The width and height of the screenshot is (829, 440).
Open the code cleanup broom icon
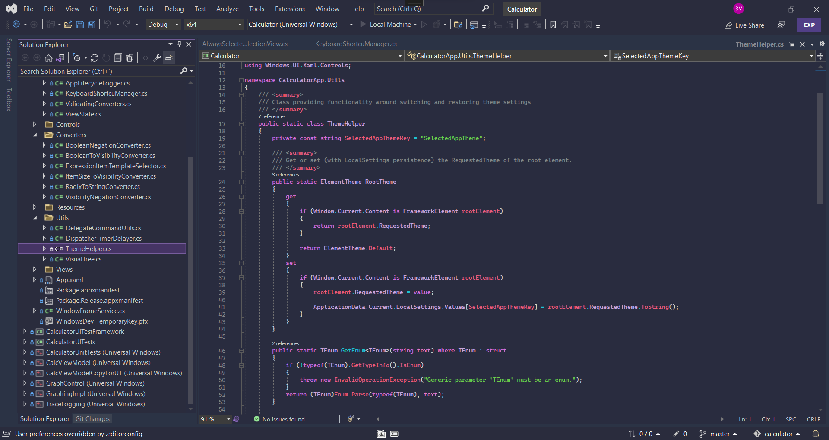351,419
